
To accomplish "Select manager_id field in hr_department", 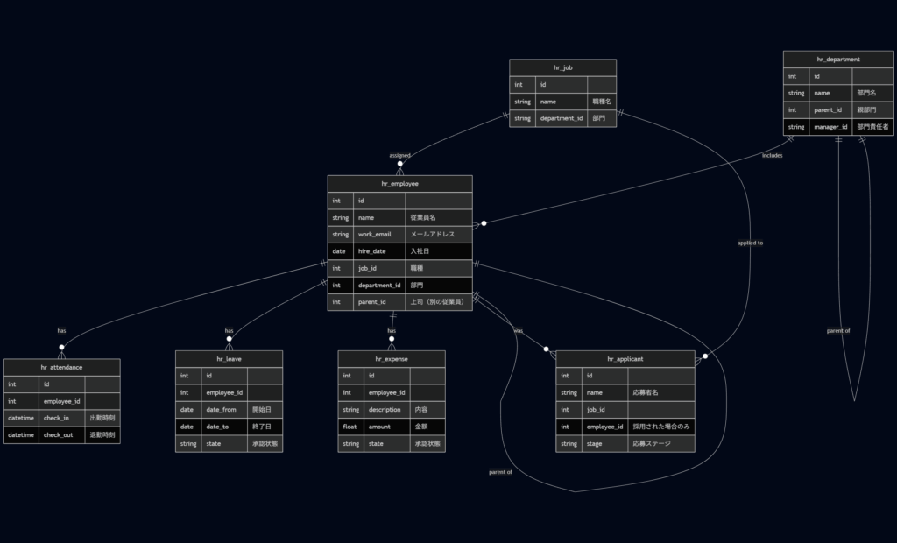I will (830, 127).
